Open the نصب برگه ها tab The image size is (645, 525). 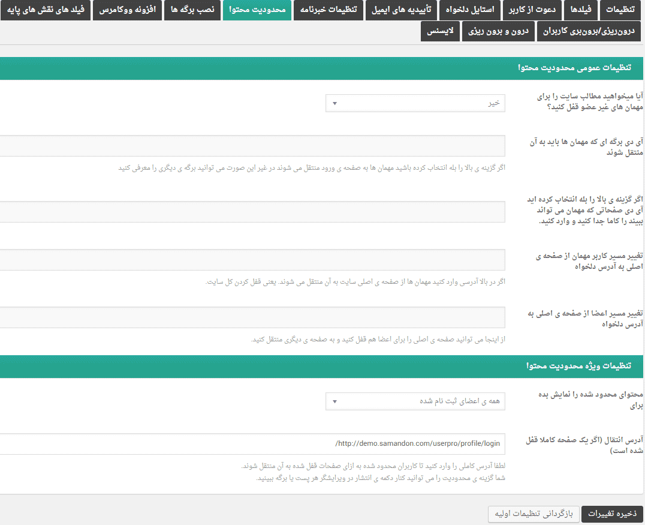(192, 10)
